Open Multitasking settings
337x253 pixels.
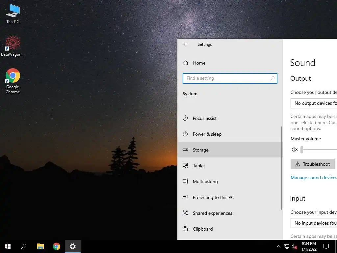(x=229, y=182)
